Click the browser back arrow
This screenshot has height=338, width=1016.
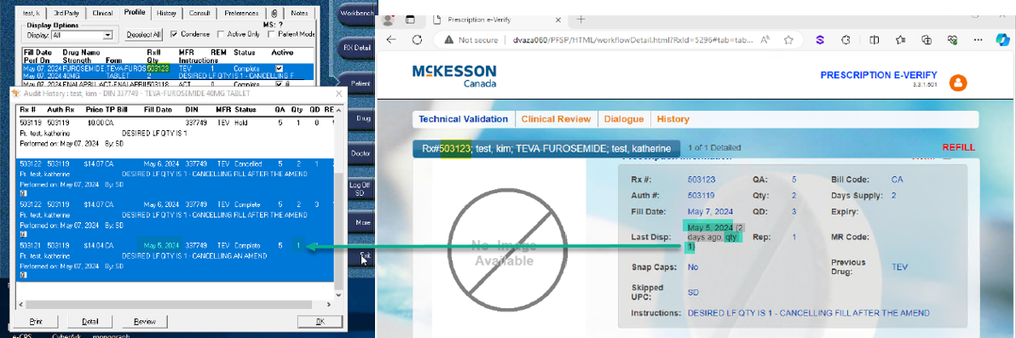[390, 39]
